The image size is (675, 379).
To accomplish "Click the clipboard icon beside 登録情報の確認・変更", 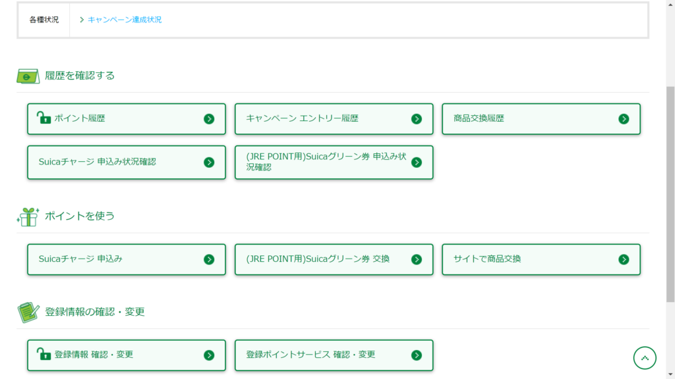I will [x=28, y=313].
